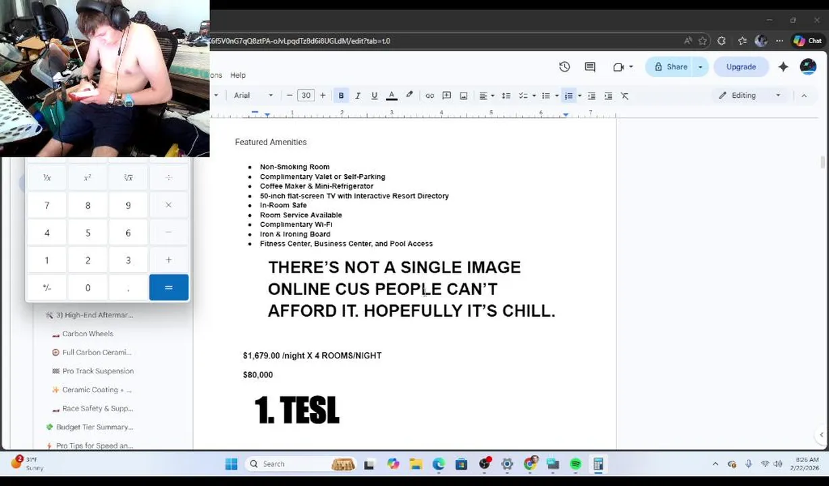The height and width of the screenshot is (486, 829).
Task: Click the browser address bar URL
Action: tap(300, 40)
